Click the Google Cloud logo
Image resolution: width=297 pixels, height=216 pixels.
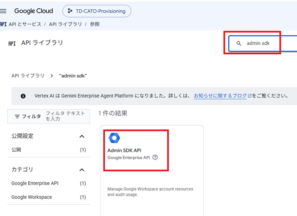(34, 11)
